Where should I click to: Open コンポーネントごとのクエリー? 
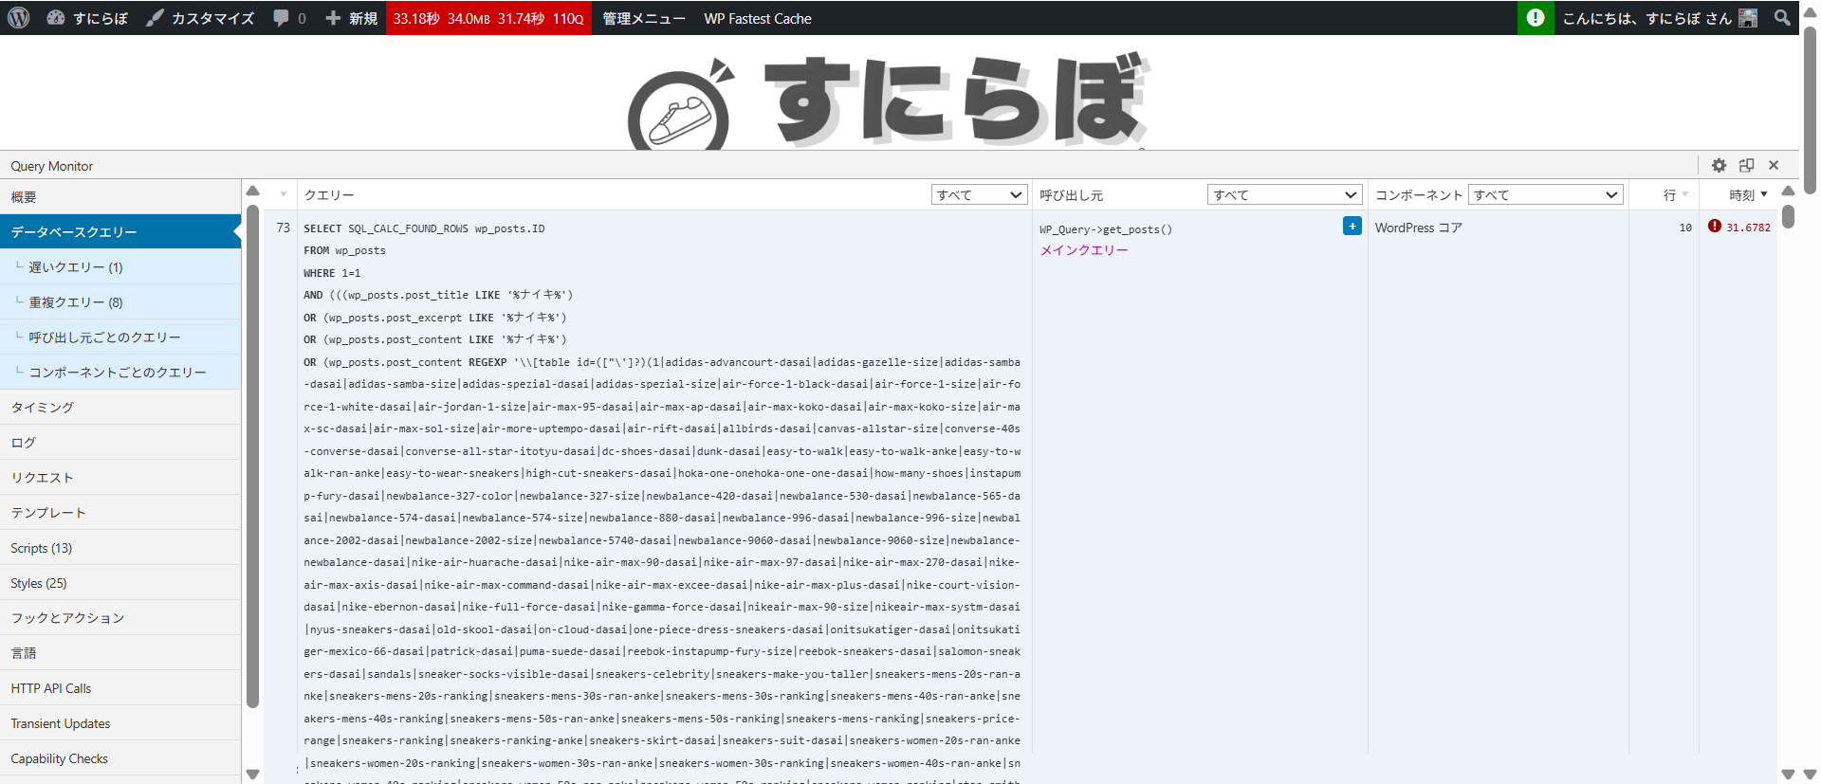120,373
